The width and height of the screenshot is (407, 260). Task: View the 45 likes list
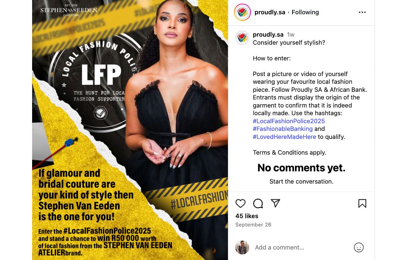click(x=247, y=216)
